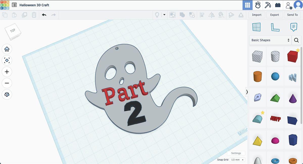Image resolution: width=303 pixels, height=164 pixels.
Task: Click the Import button
Action: coord(257,15)
